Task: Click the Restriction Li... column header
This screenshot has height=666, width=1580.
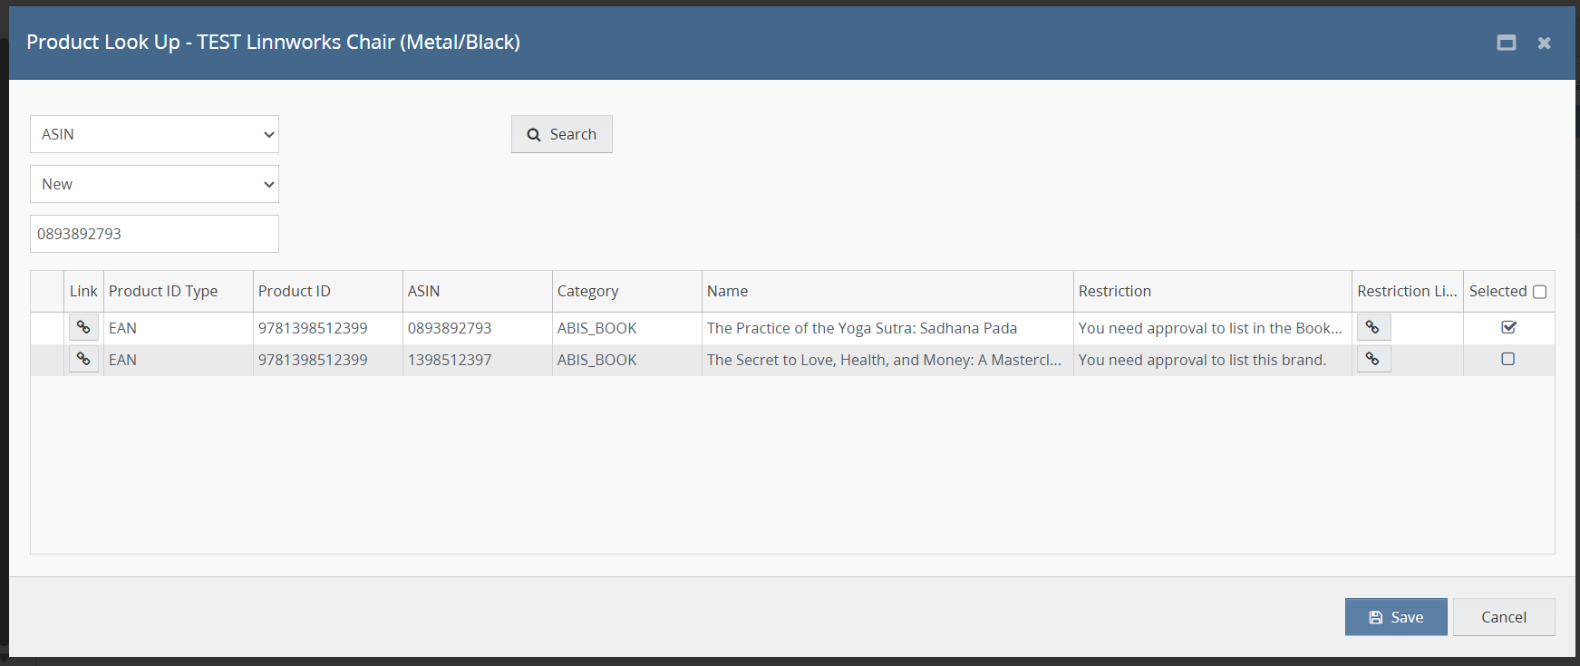Action: click(x=1408, y=291)
